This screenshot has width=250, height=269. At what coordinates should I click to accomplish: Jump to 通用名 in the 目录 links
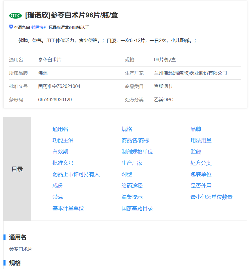point(60,129)
